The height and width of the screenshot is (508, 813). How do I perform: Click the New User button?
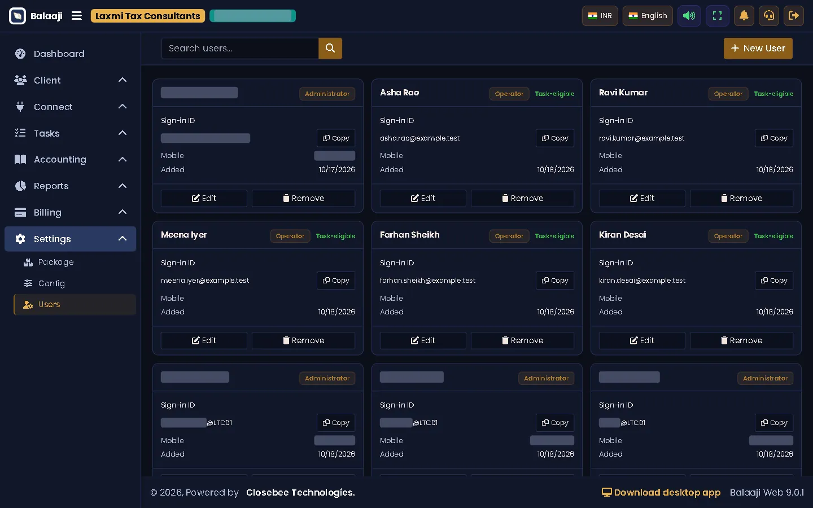[758, 49]
